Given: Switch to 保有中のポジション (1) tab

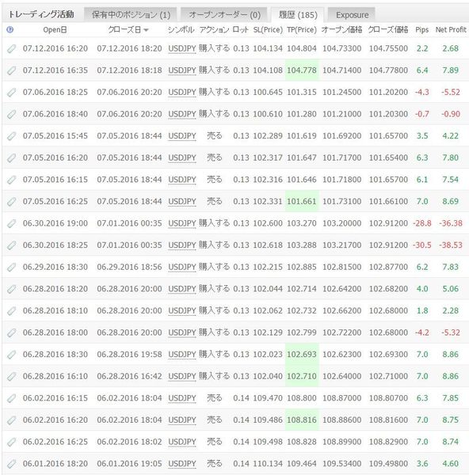Looking at the screenshot, I should coord(131,14).
